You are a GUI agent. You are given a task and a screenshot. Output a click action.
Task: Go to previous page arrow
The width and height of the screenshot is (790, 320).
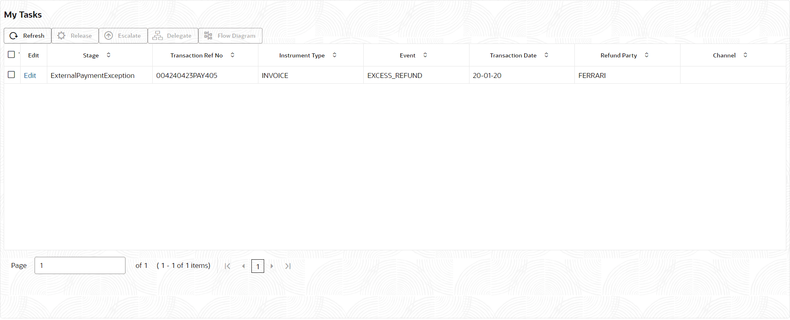click(x=243, y=266)
